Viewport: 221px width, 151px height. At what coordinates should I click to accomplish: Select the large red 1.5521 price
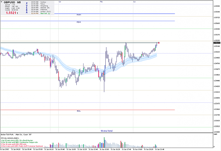pos(11,13)
